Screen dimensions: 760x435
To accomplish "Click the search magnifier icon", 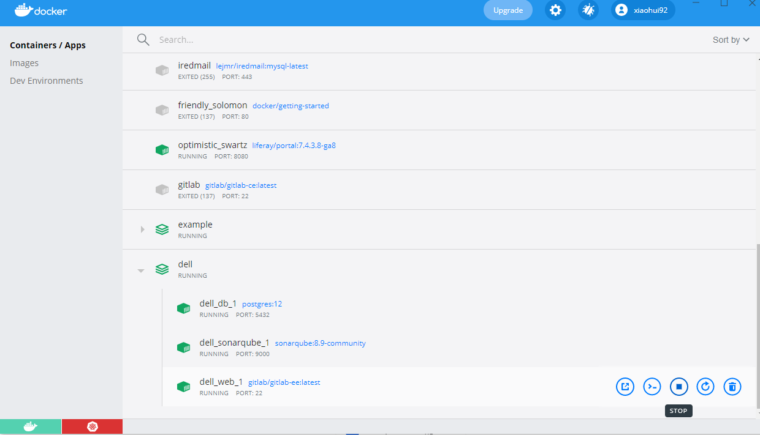I will tap(143, 40).
